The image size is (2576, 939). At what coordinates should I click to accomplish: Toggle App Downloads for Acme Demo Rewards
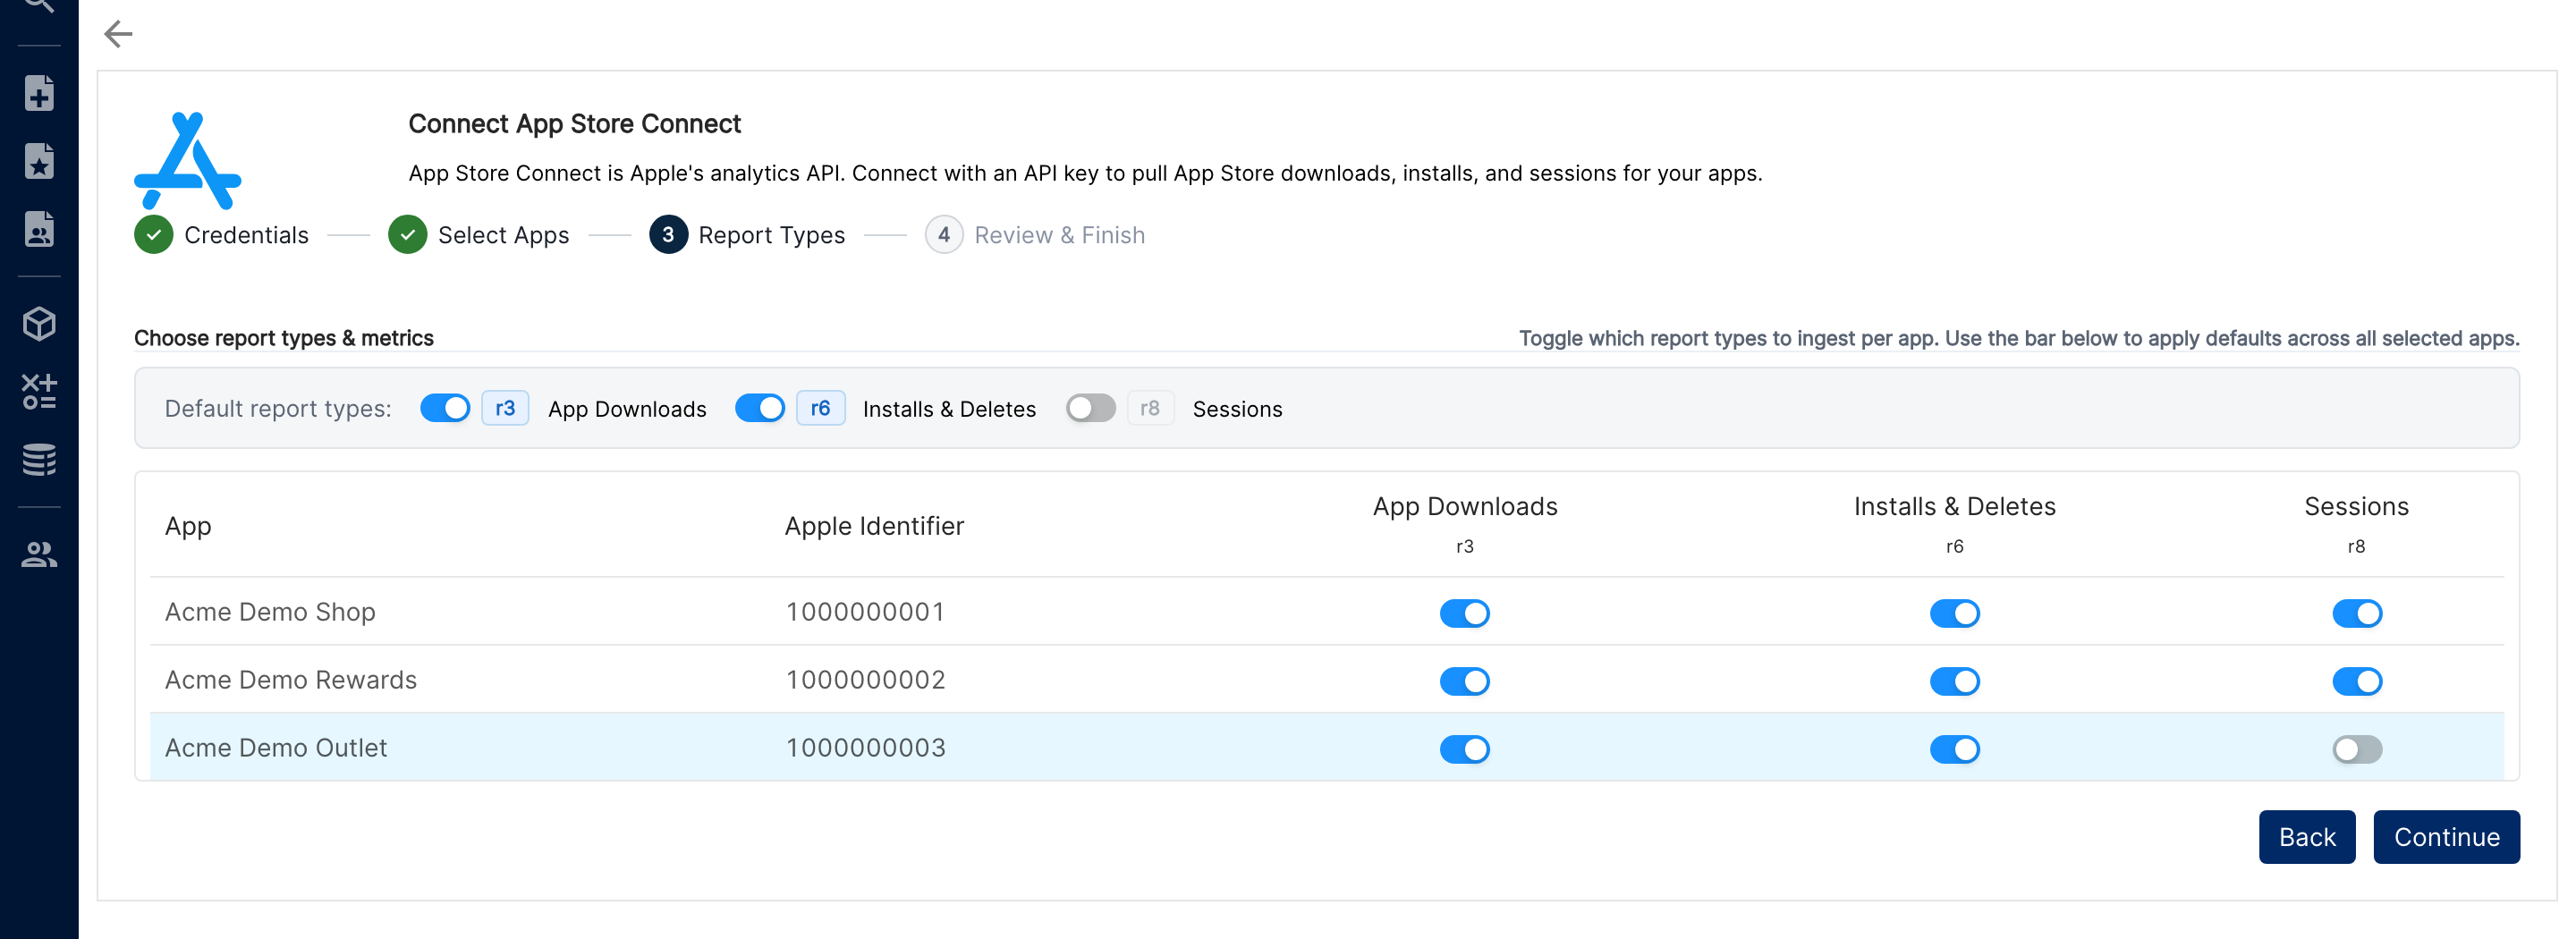pos(1465,681)
